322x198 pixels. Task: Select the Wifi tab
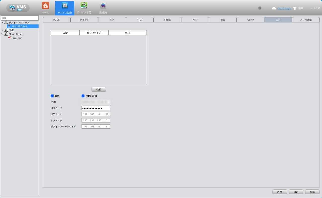pos(278,20)
